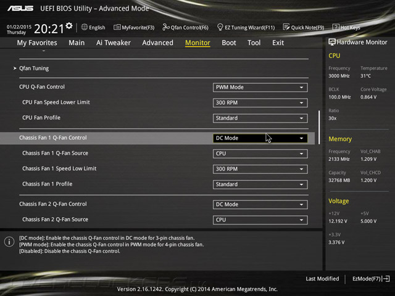This screenshot has width=395, height=296.
Task: Click the EzMode exit arrow icon
Action: click(x=386, y=279)
